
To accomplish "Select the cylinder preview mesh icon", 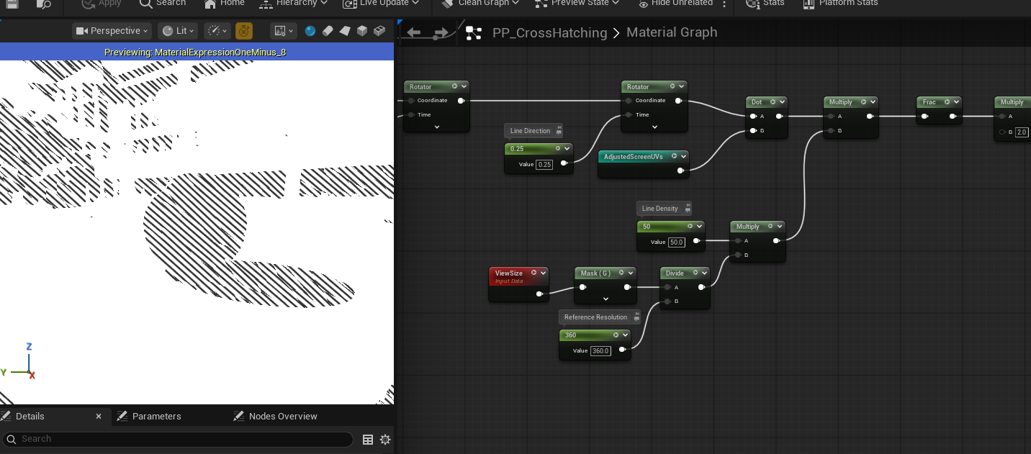I will (328, 31).
